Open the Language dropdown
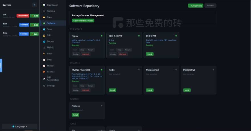This screenshot has height=131, width=251. [19, 126]
